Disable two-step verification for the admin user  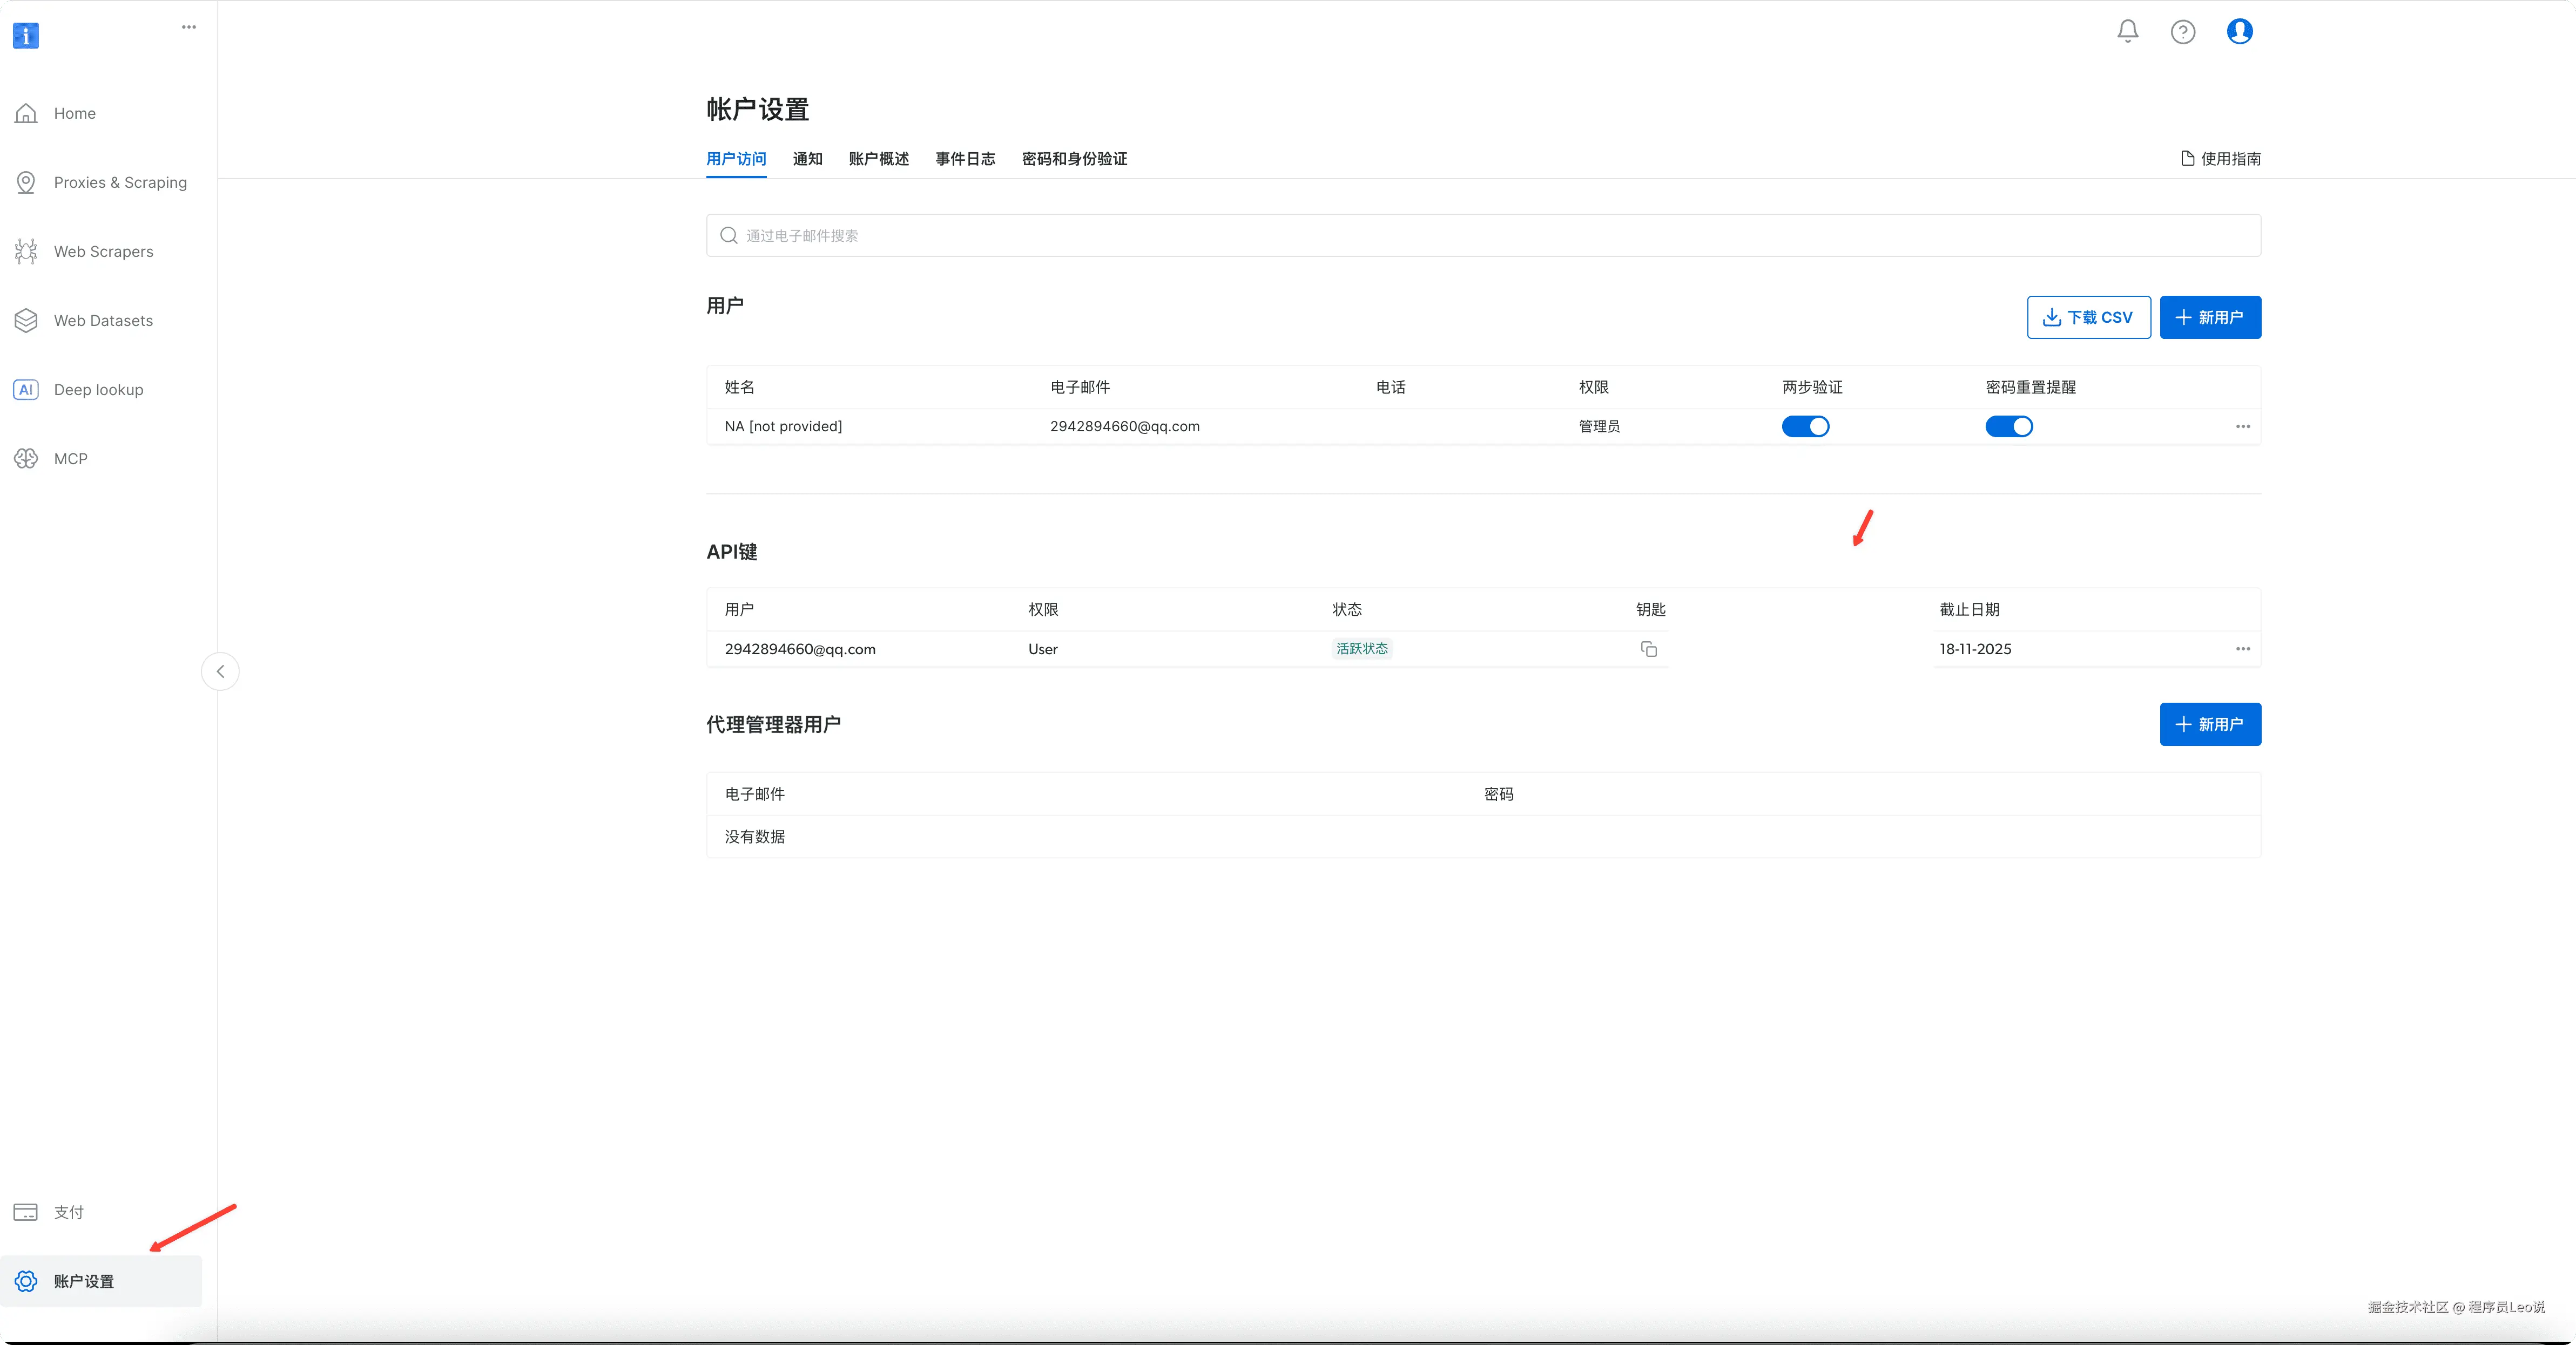click(x=1806, y=426)
